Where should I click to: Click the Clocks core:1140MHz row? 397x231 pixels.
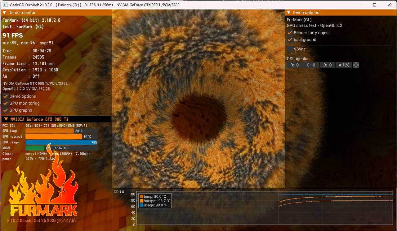click(x=46, y=154)
